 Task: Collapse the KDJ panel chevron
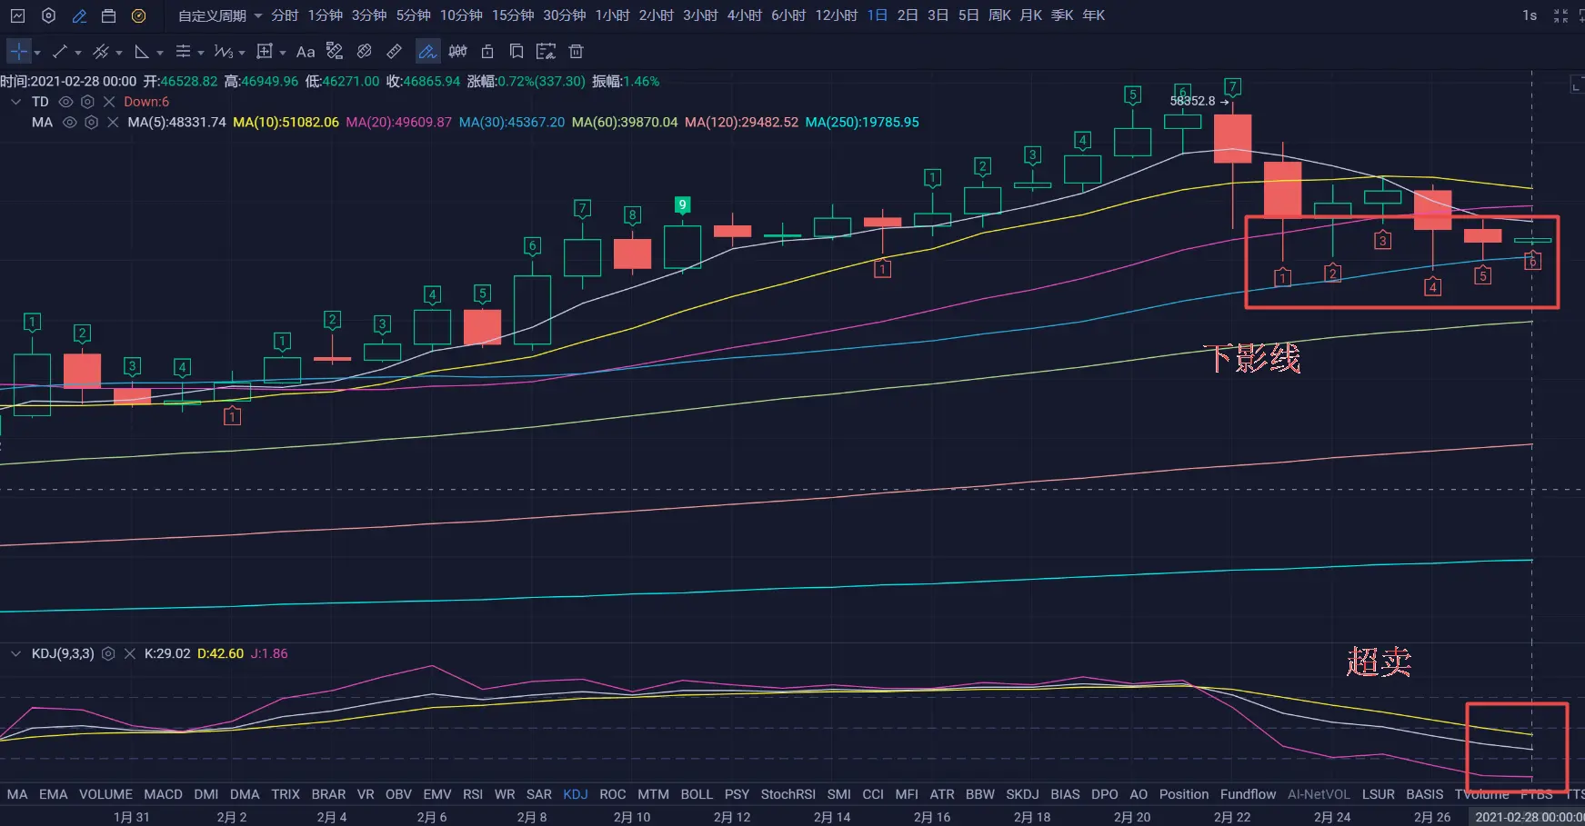[15, 653]
